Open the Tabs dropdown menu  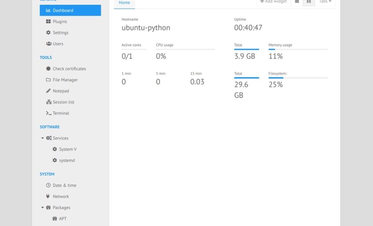pos(325,2)
